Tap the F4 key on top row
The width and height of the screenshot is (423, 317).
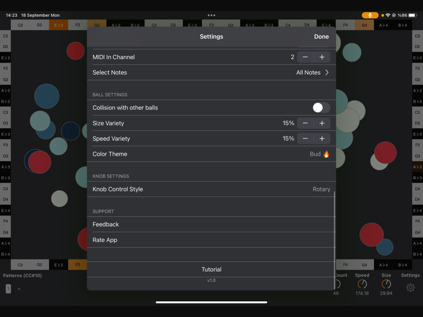(345, 25)
